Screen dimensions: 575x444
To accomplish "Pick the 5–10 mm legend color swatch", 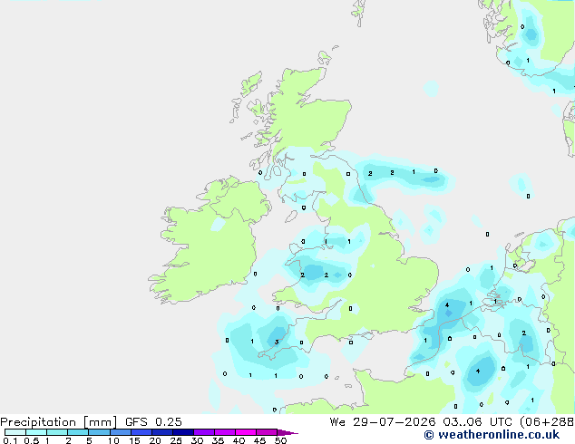I will coord(100,432).
